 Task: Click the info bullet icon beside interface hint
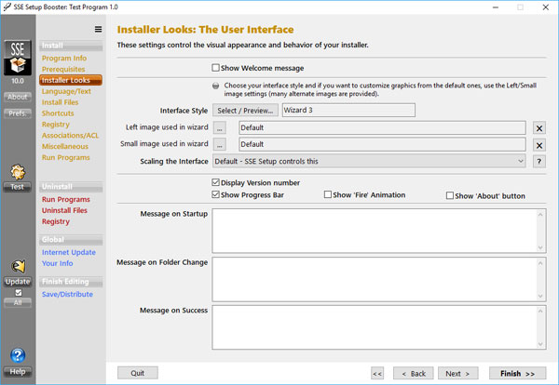[x=216, y=86]
